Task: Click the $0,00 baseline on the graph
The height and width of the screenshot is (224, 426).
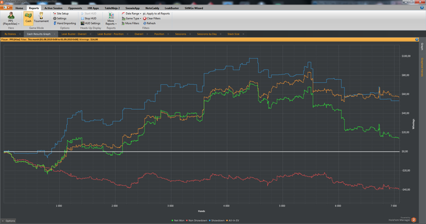Action: pos(201,152)
